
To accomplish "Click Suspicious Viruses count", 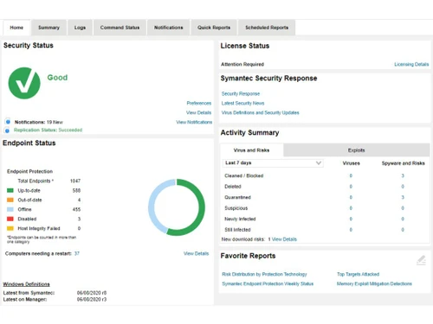I will [351, 208].
